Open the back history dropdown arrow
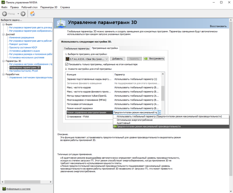Viewport: 233px width, 193px height. click(x=18, y=14)
